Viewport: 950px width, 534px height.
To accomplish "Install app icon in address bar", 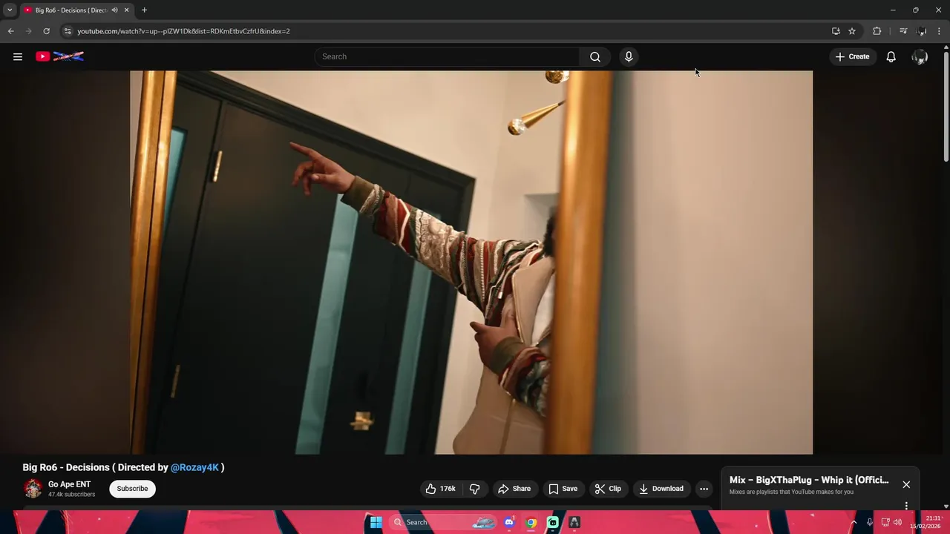I will [836, 31].
